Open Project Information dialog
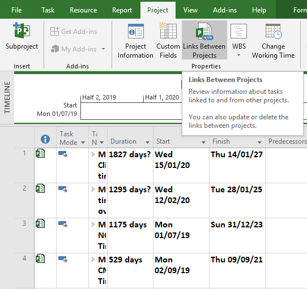This screenshot has width=307, height=289. [135, 41]
